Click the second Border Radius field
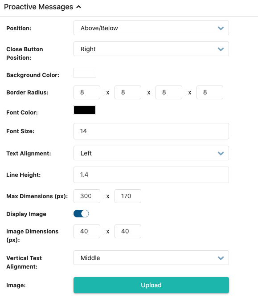Viewport: 258px width, 306px height. [128, 92]
